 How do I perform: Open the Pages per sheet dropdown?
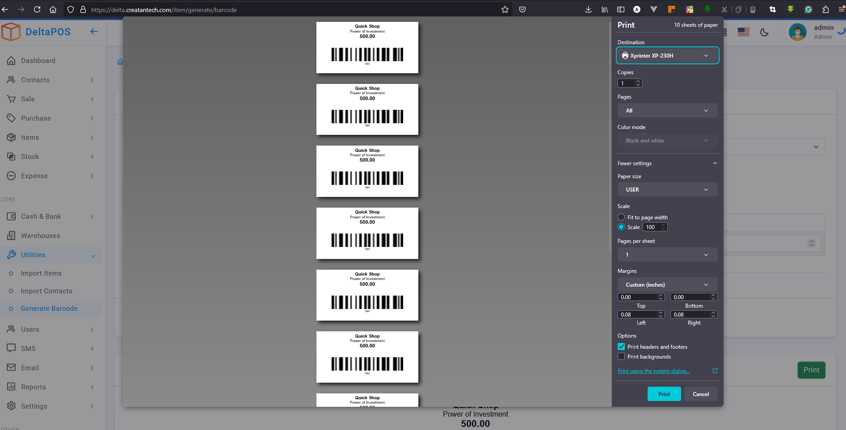(667, 255)
